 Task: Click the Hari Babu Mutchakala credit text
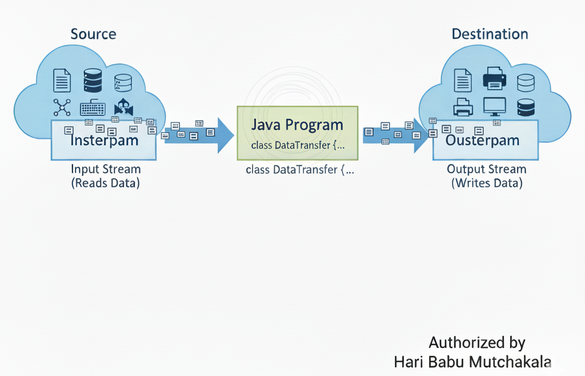472,362
